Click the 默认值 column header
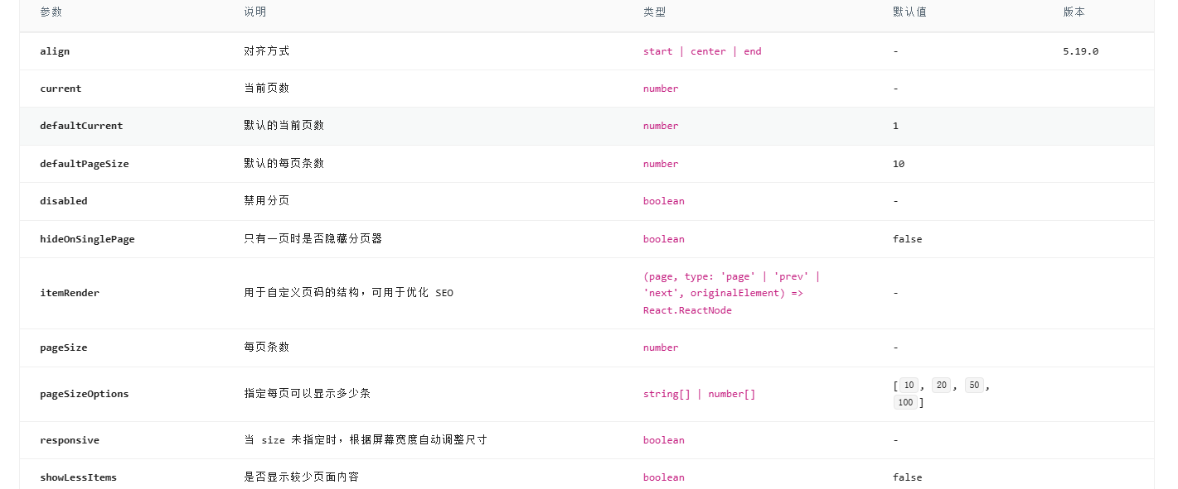 tap(909, 12)
